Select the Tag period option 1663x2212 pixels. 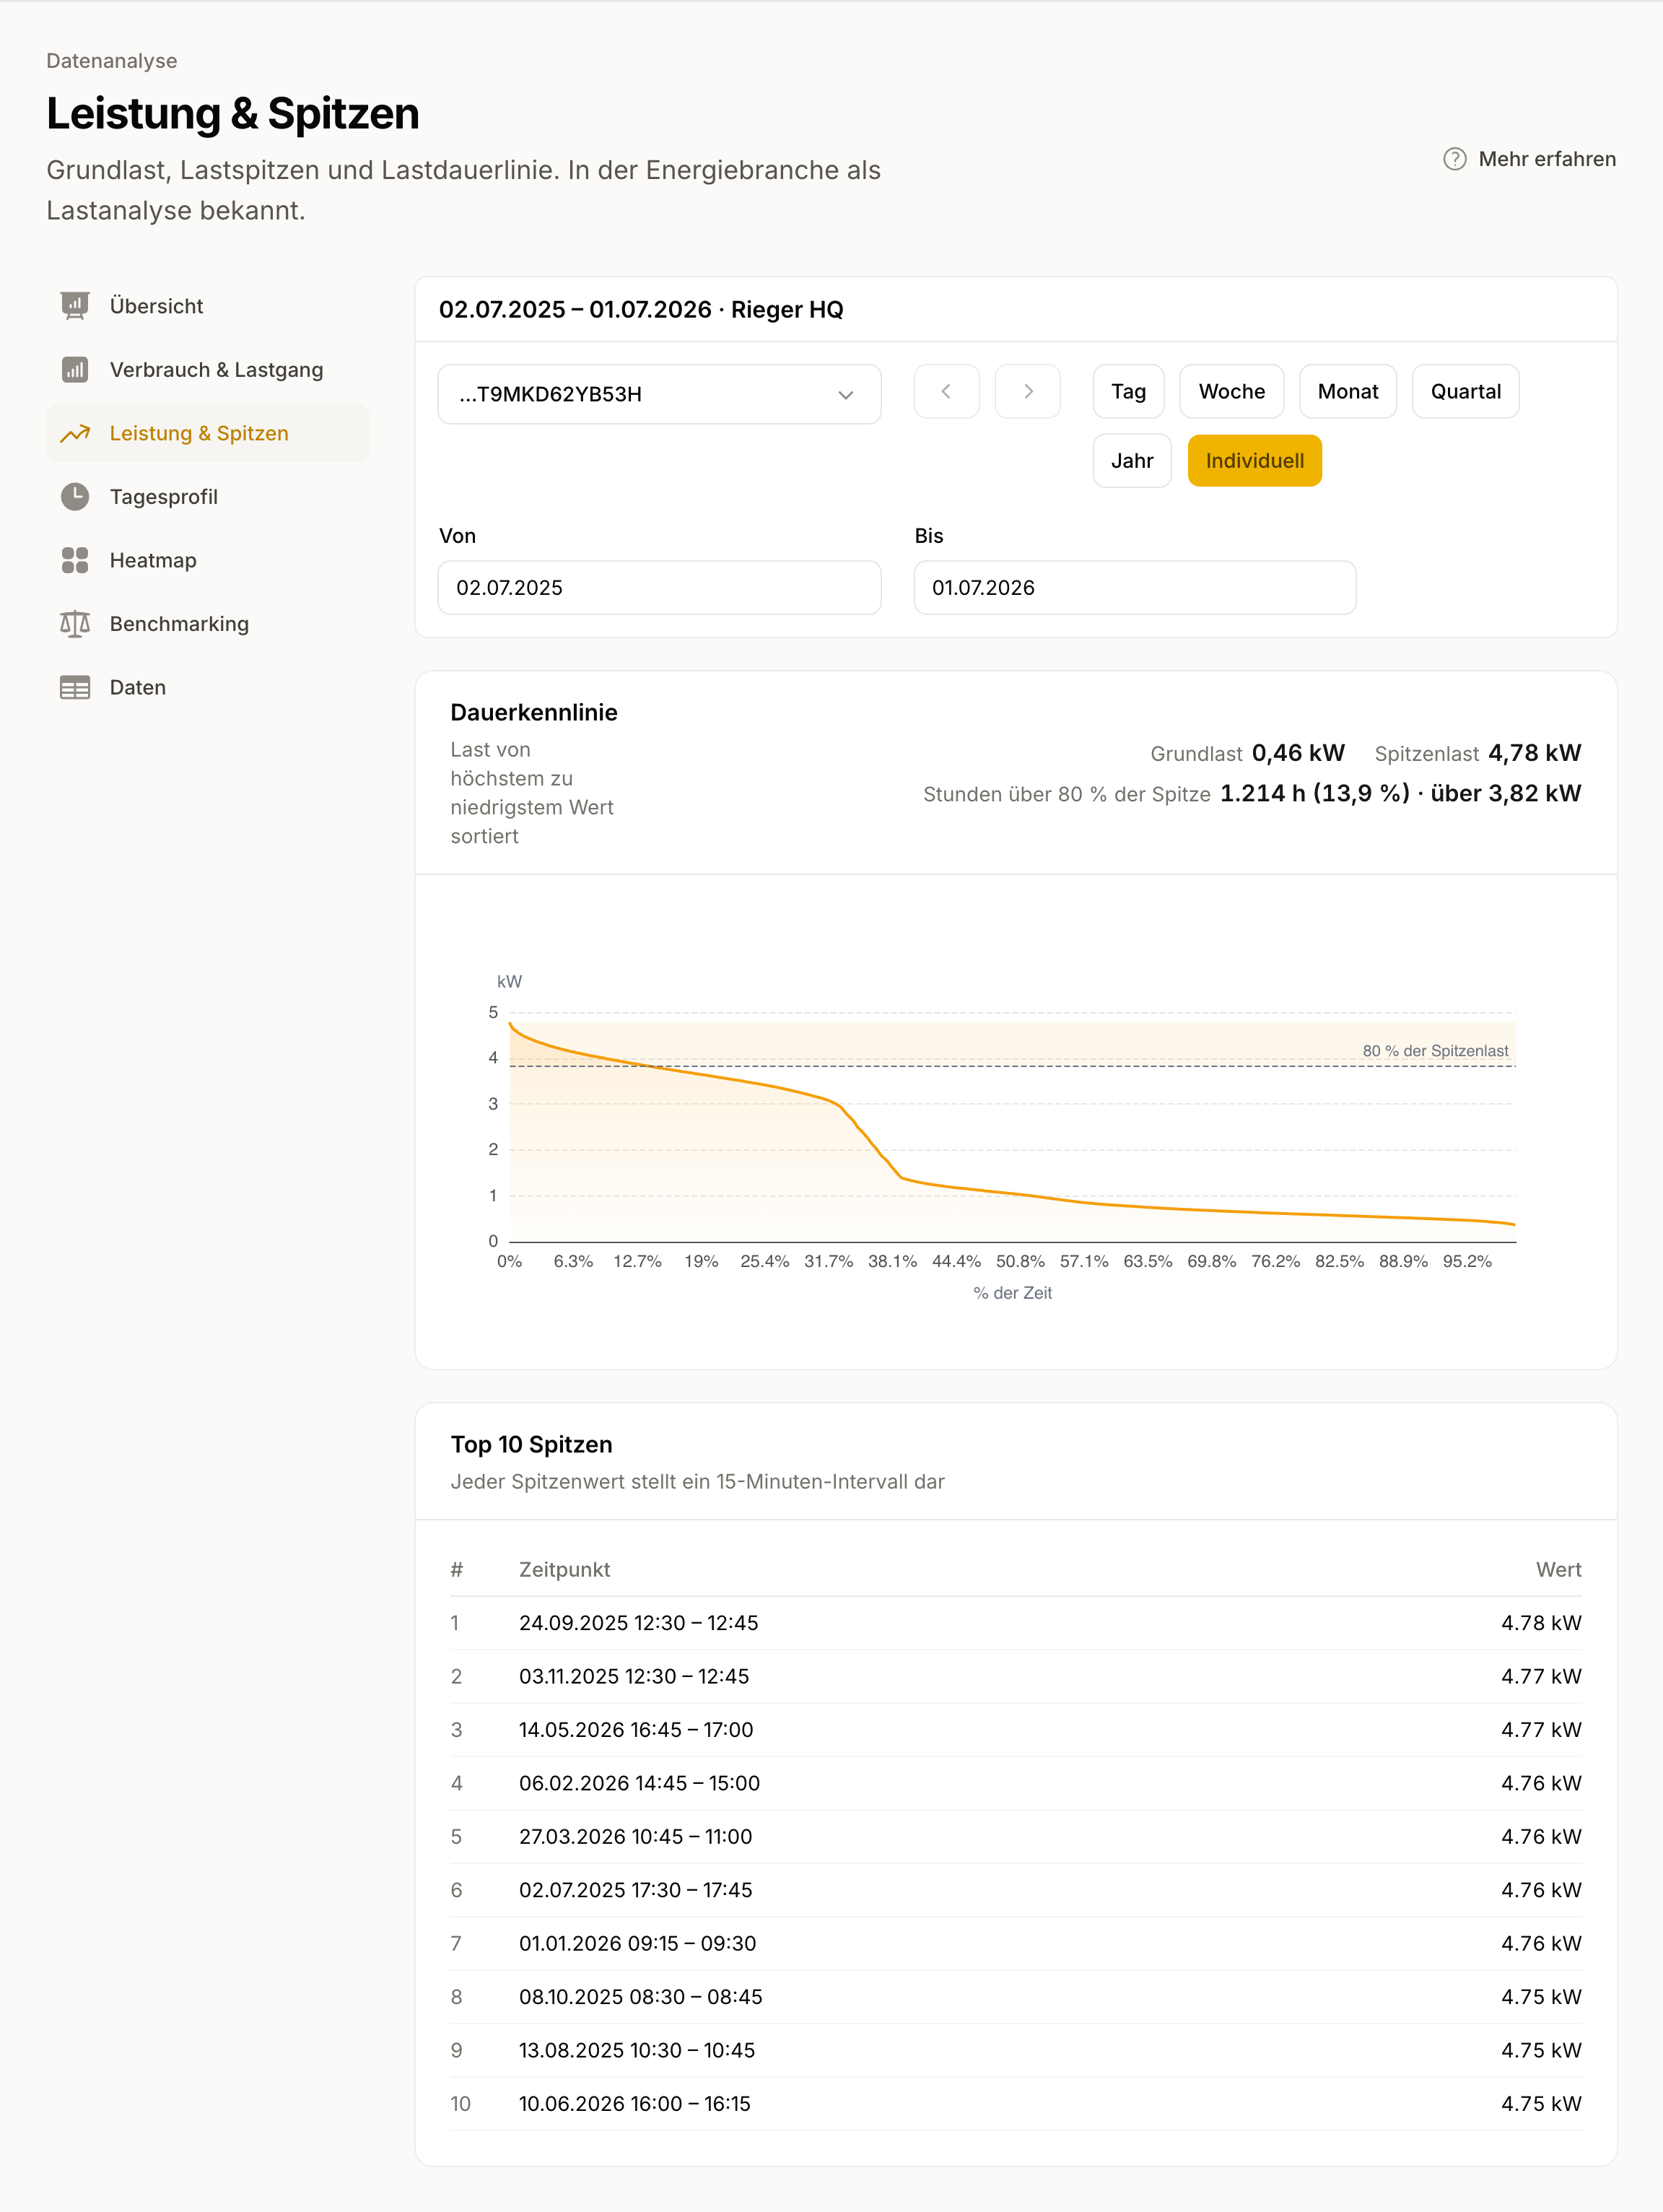pyautogui.click(x=1128, y=391)
